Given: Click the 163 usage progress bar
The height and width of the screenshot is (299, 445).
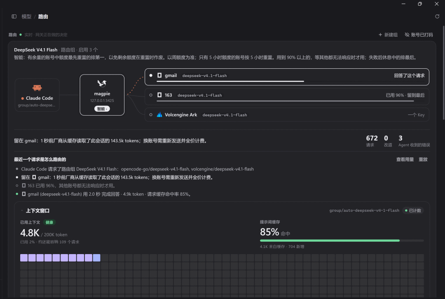Looking at the screenshot, I should point(290,101).
